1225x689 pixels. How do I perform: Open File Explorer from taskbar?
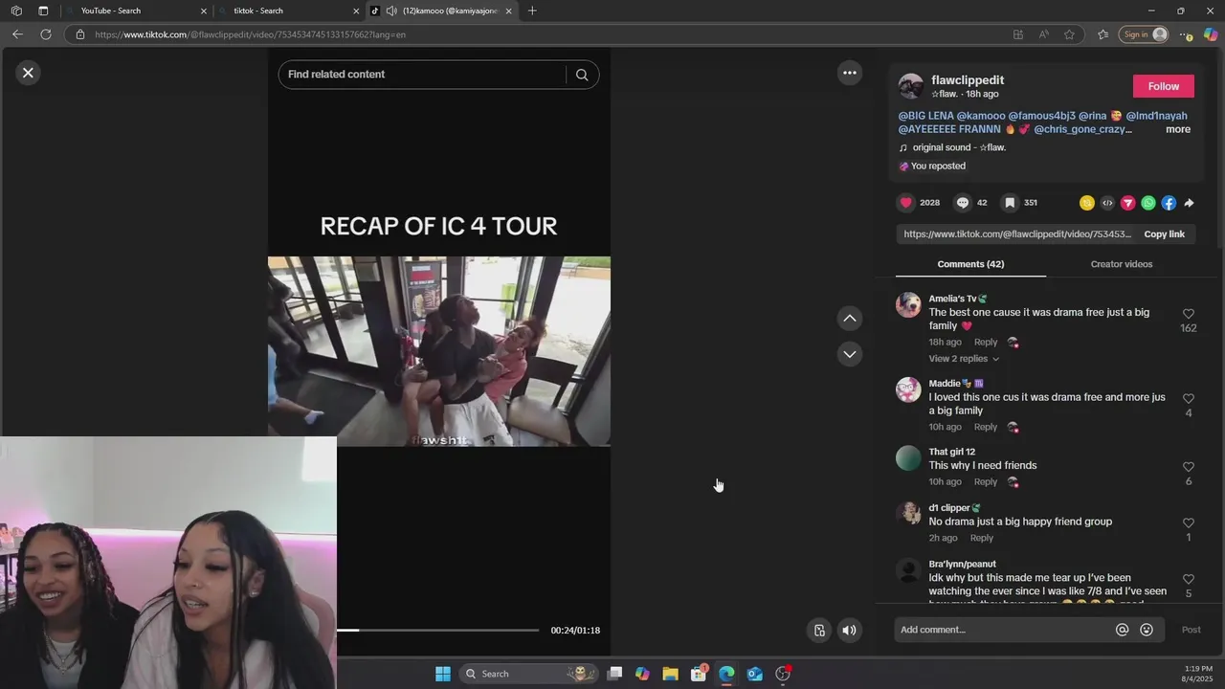[670, 674]
